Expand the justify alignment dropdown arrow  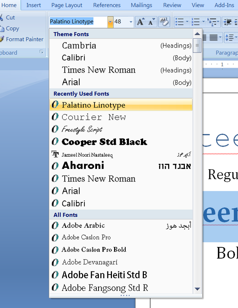(x=220, y=37)
